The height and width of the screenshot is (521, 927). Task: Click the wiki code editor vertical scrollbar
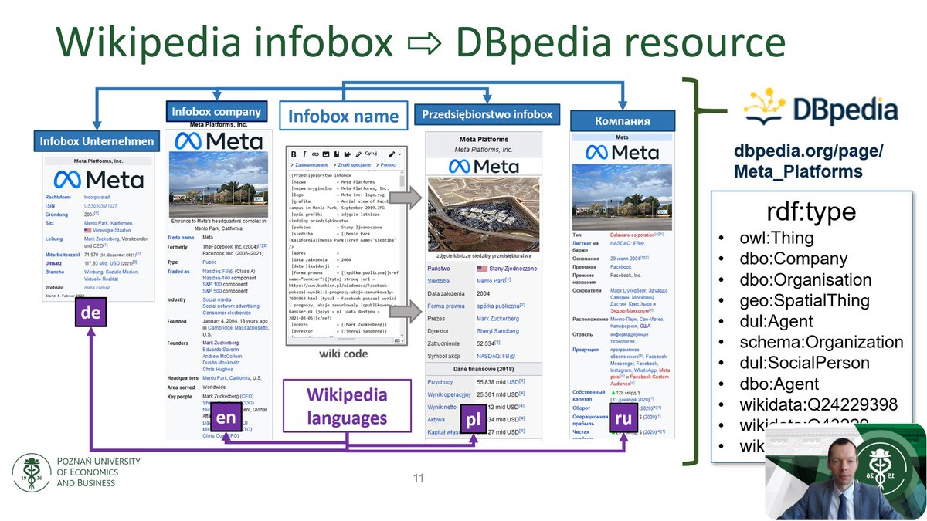point(402,255)
